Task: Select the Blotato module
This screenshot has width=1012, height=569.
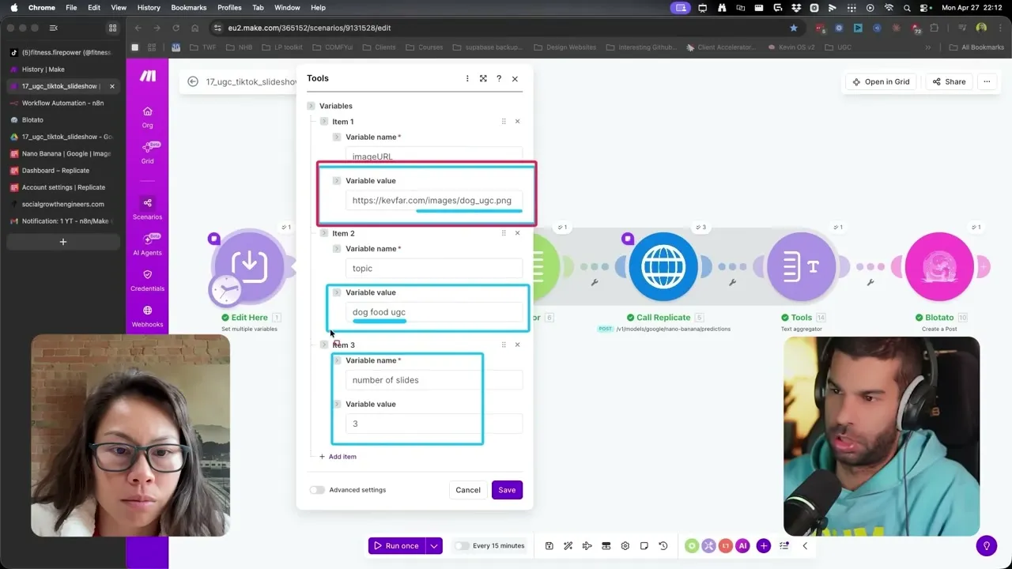Action: (x=939, y=266)
